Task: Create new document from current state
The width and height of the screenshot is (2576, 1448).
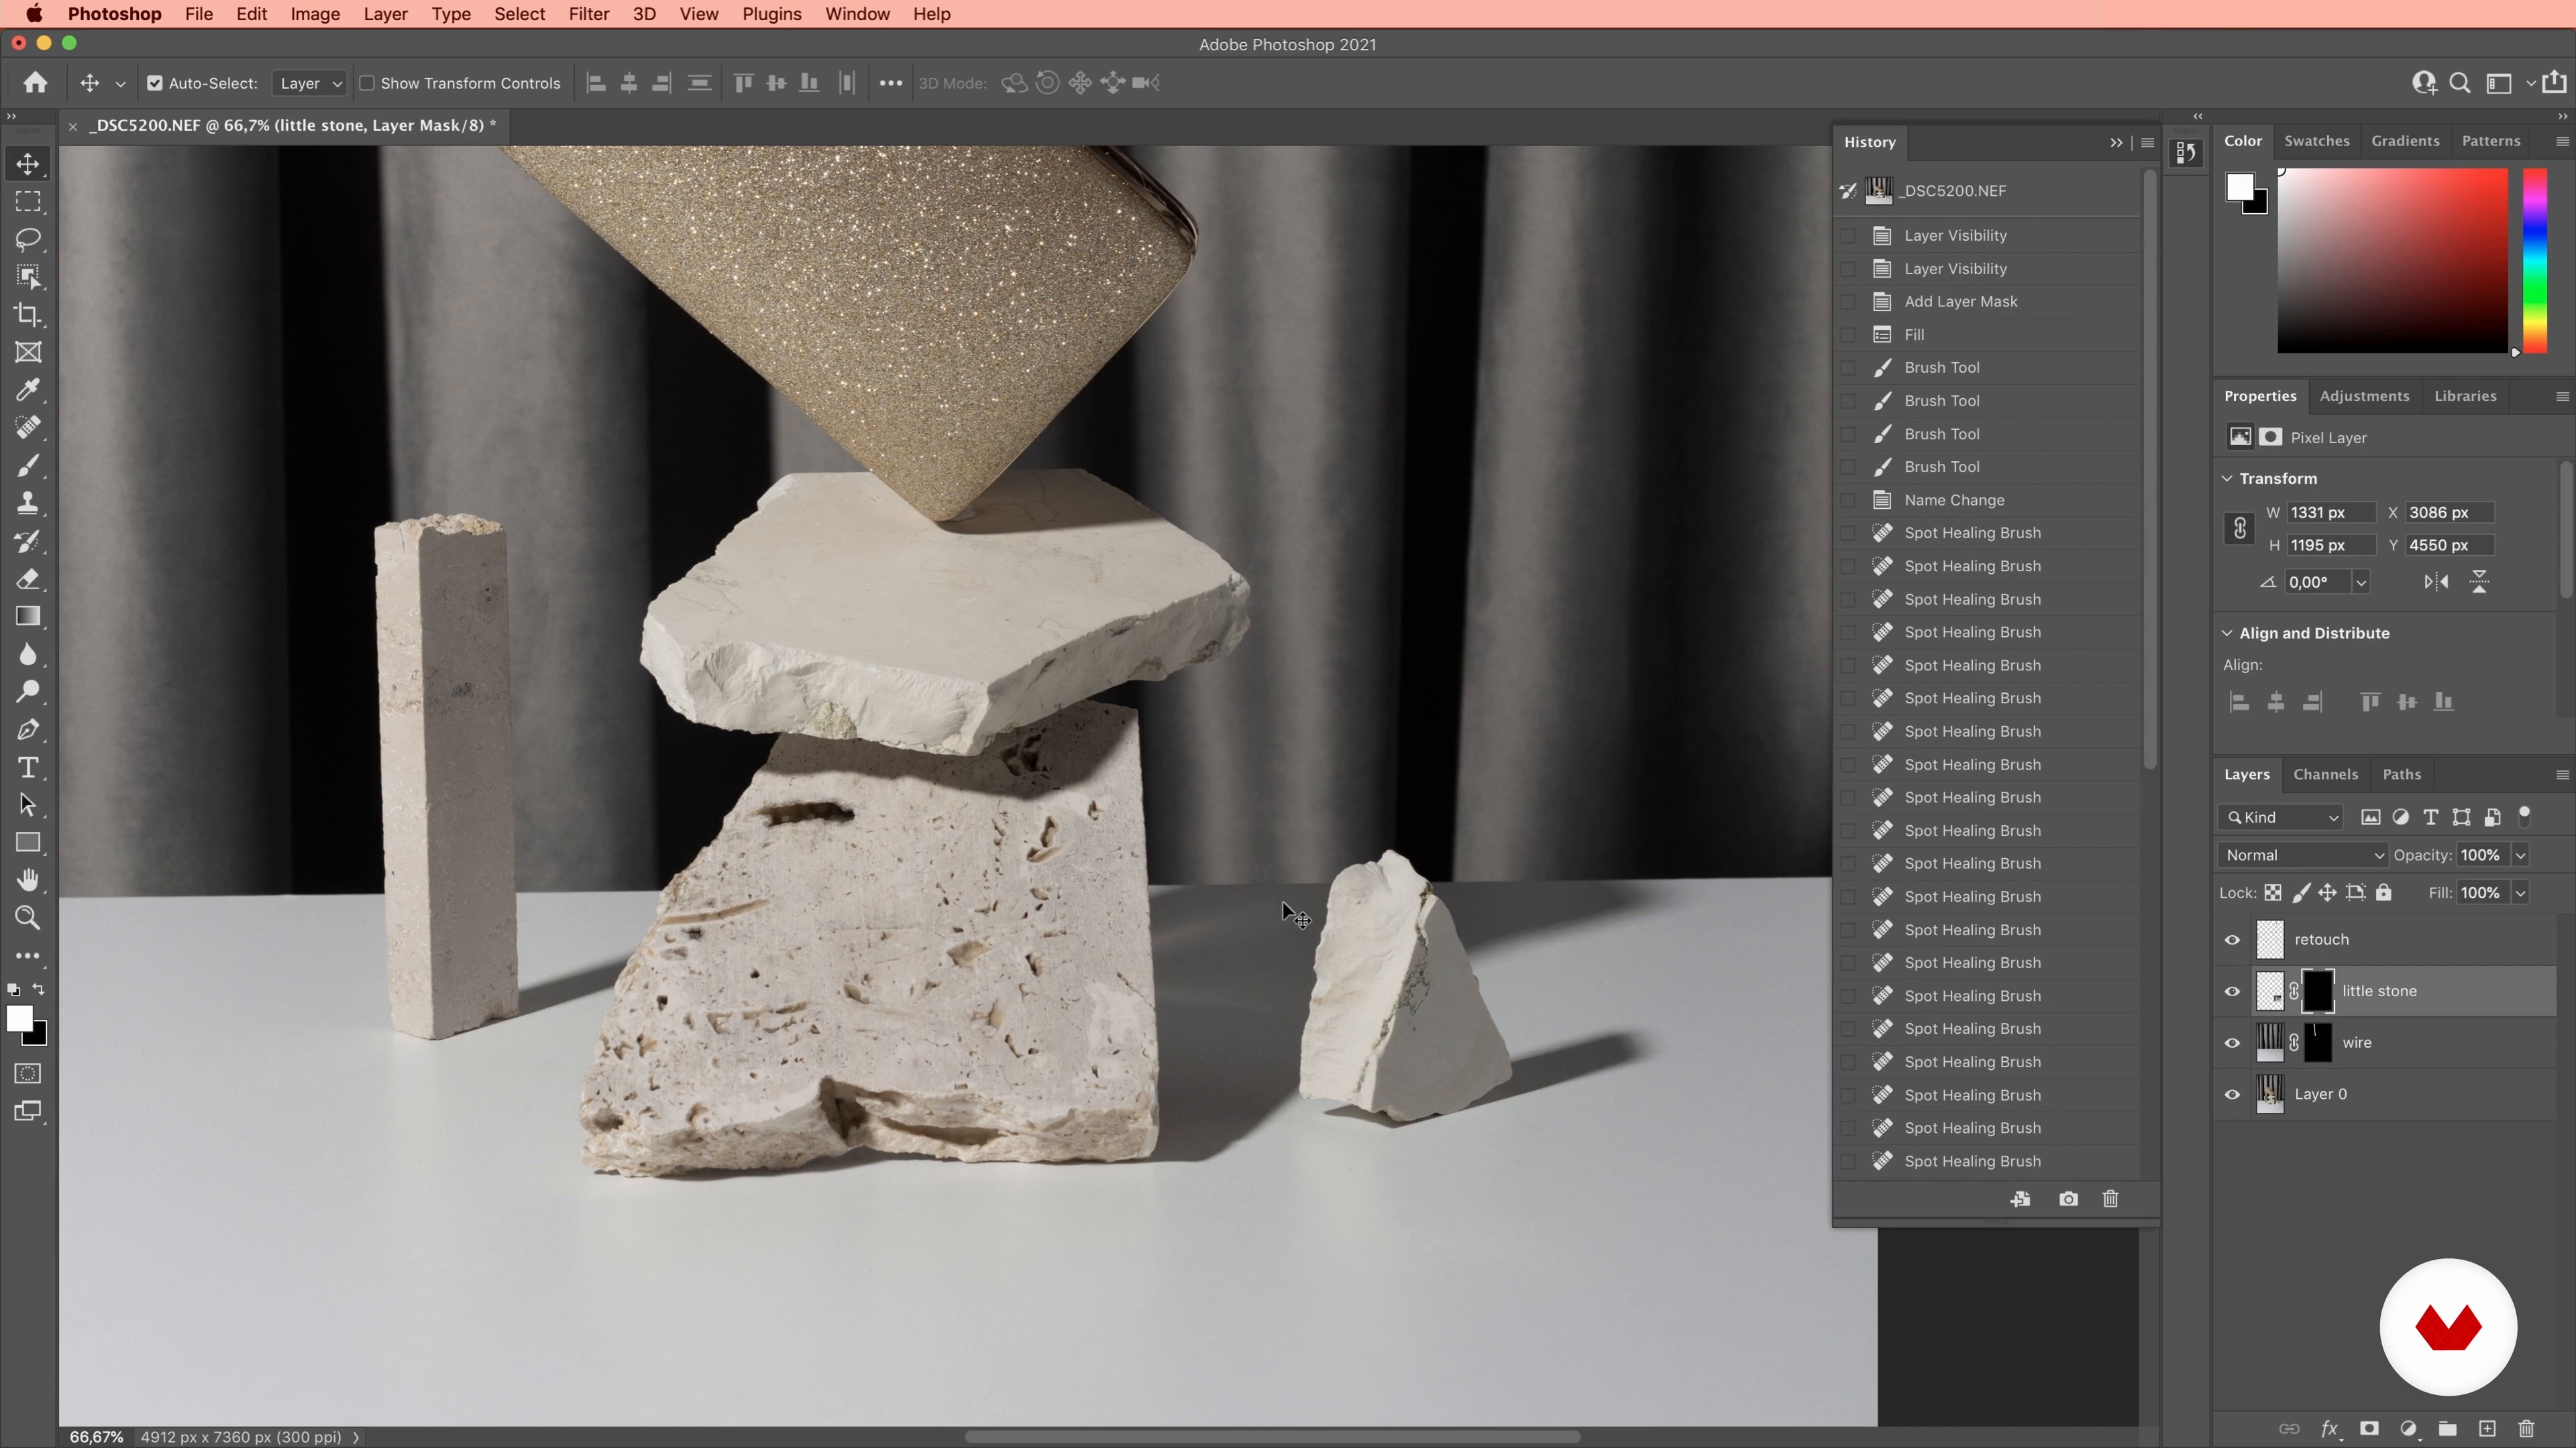Action: coord(2020,1199)
